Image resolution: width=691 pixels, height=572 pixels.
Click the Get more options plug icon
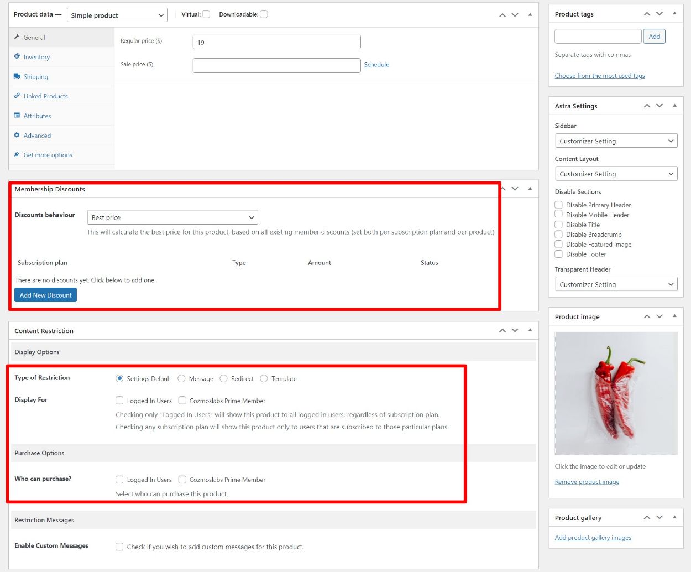click(17, 154)
